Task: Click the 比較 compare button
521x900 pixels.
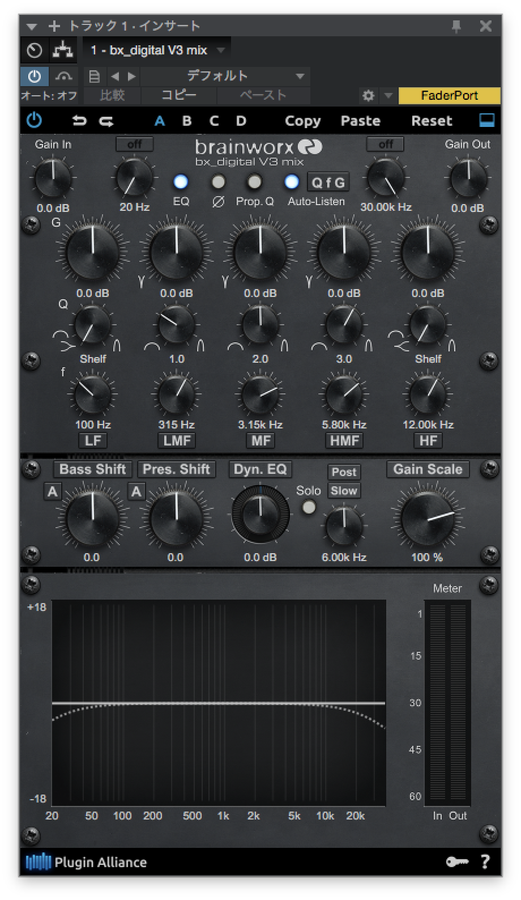Action: point(112,95)
